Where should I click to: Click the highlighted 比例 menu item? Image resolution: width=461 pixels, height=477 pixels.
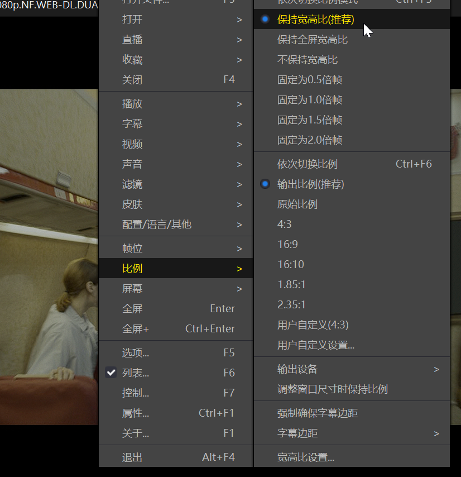point(176,268)
